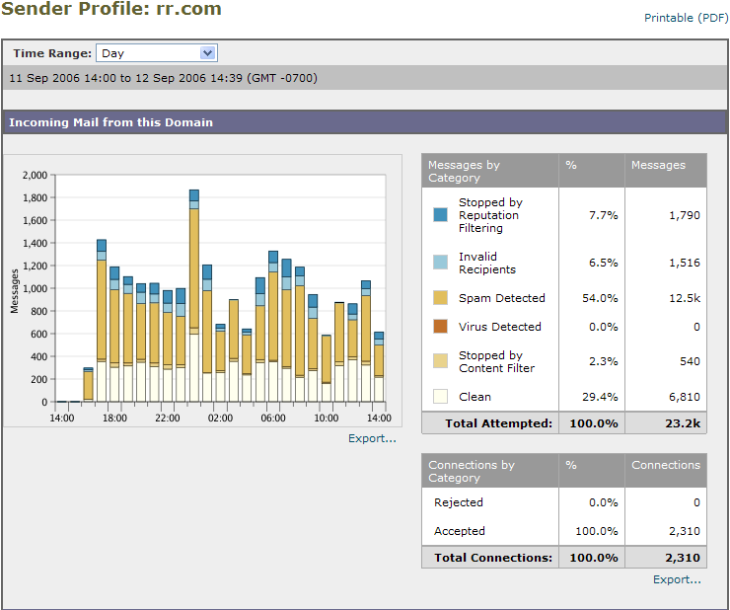The image size is (730, 610).
Task: Click the 12.5k messages value
Action: coord(685,298)
